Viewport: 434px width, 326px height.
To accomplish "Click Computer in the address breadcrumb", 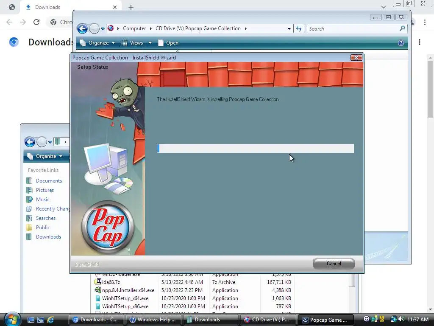I will (x=134, y=28).
